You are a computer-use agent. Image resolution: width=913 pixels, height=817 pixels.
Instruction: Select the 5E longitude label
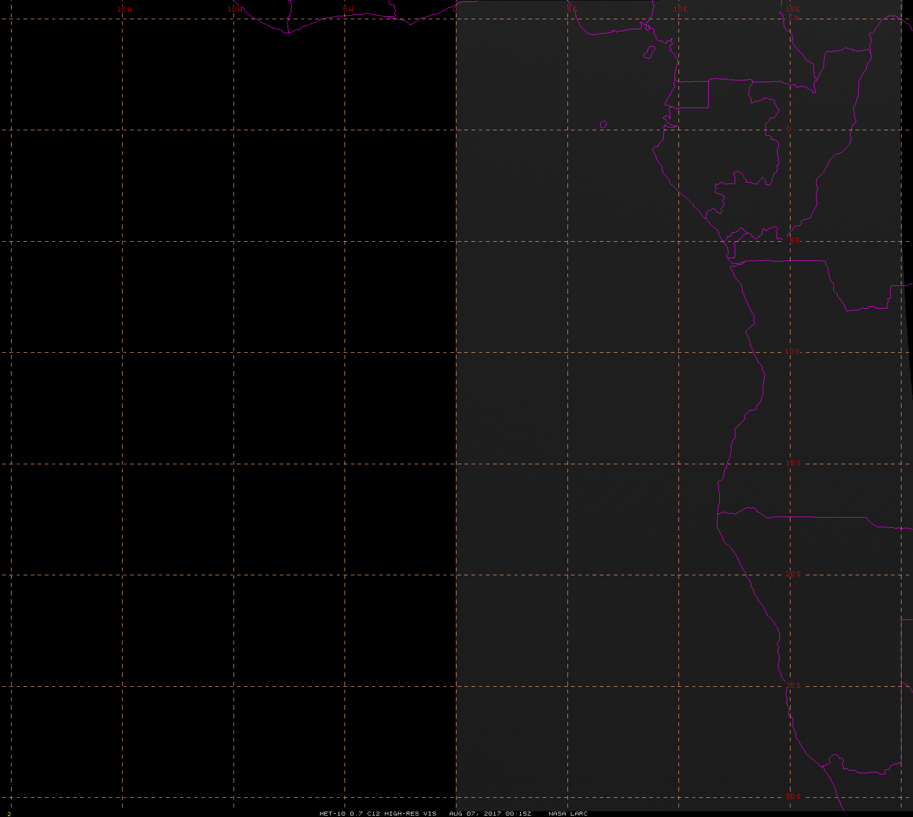[x=572, y=9]
